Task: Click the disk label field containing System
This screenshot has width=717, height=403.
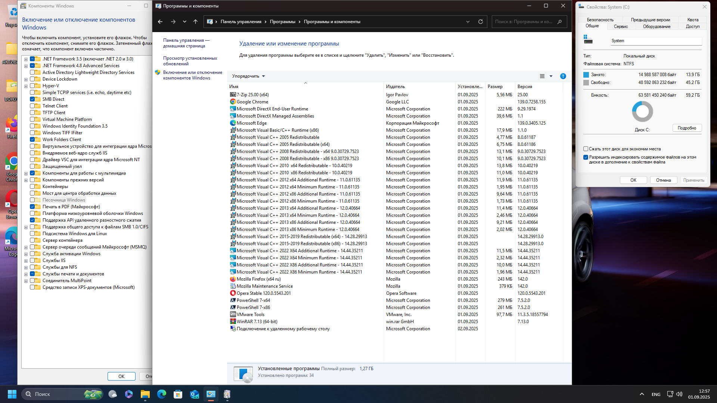Action: coord(656,41)
